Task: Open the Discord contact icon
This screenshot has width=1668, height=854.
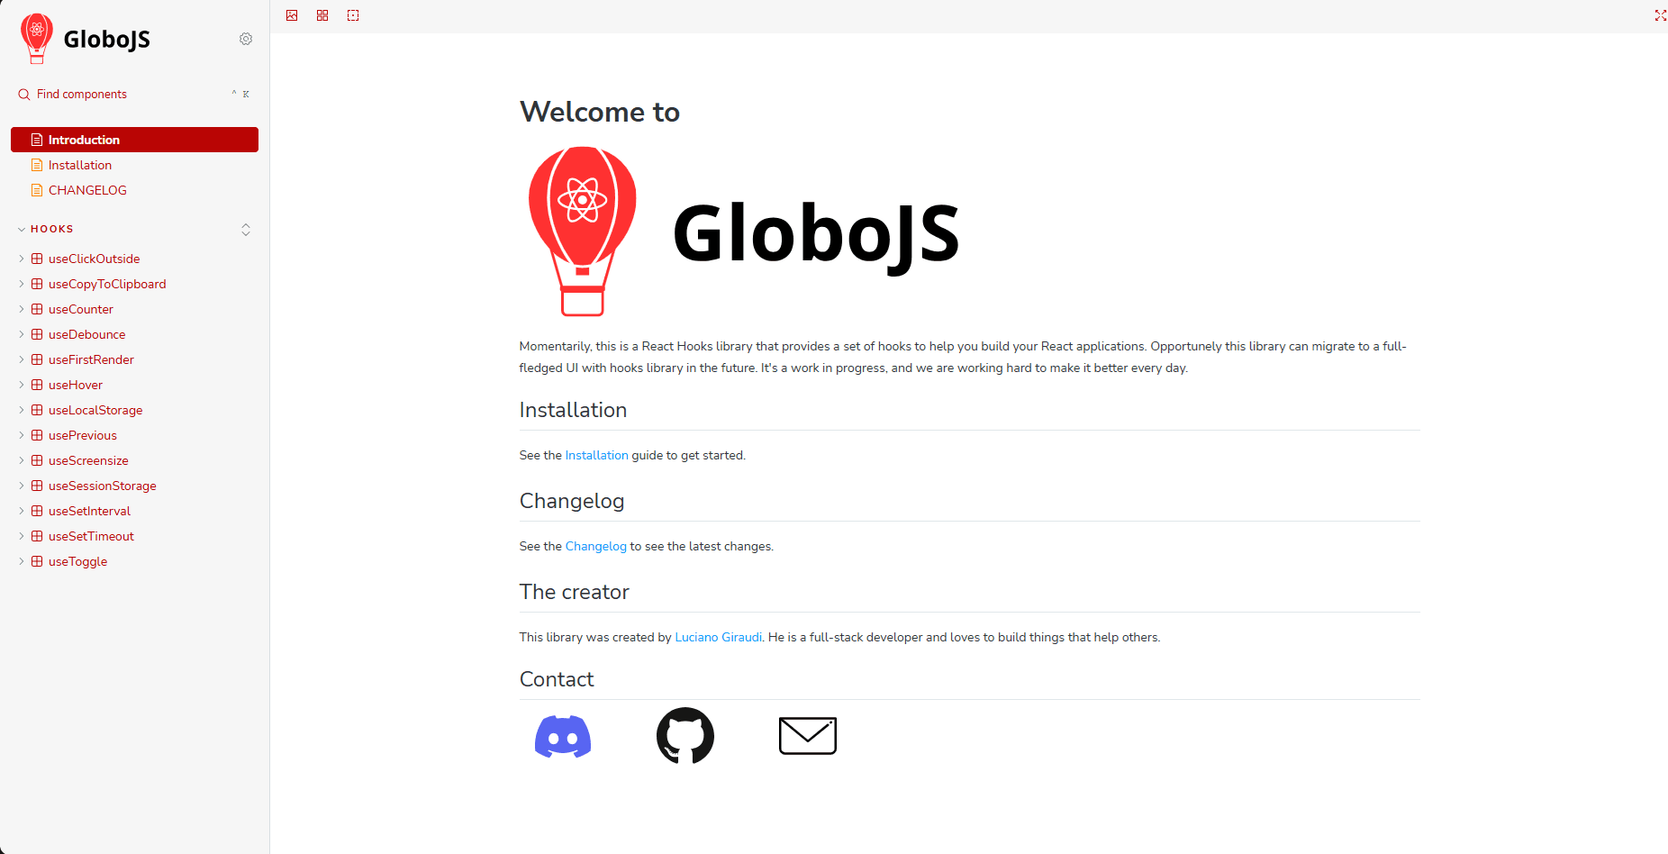Action: [x=563, y=736]
